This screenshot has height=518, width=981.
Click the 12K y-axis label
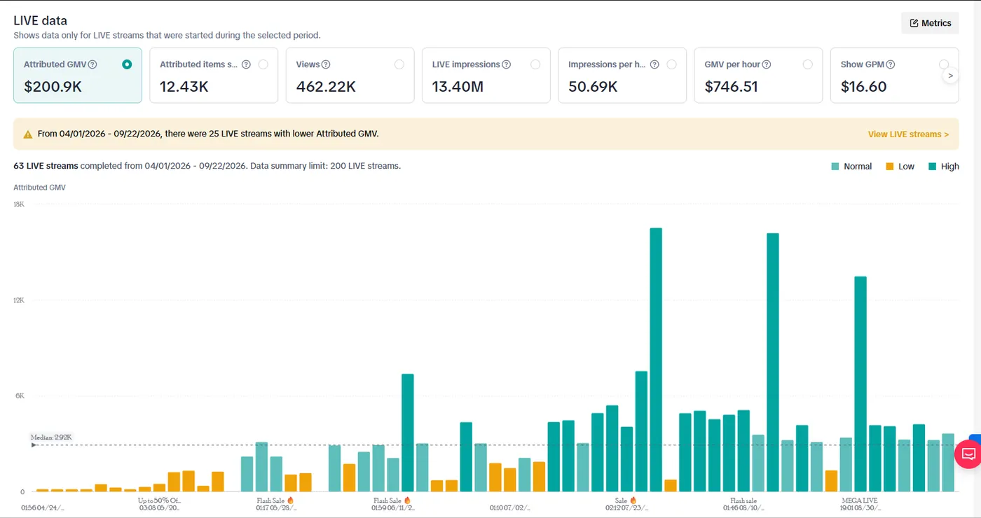(x=19, y=300)
